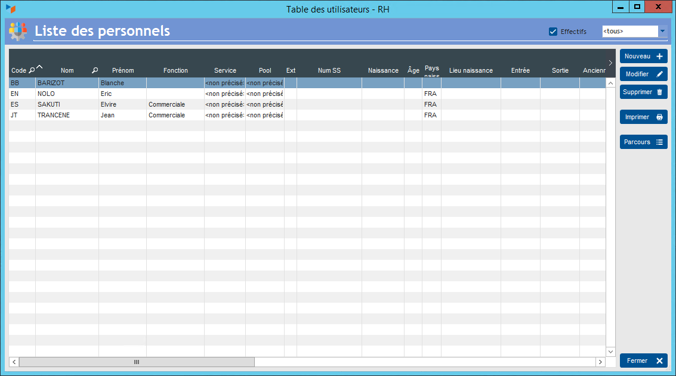
Task: Sort by the Fonction column header
Action: [x=175, y=70]
